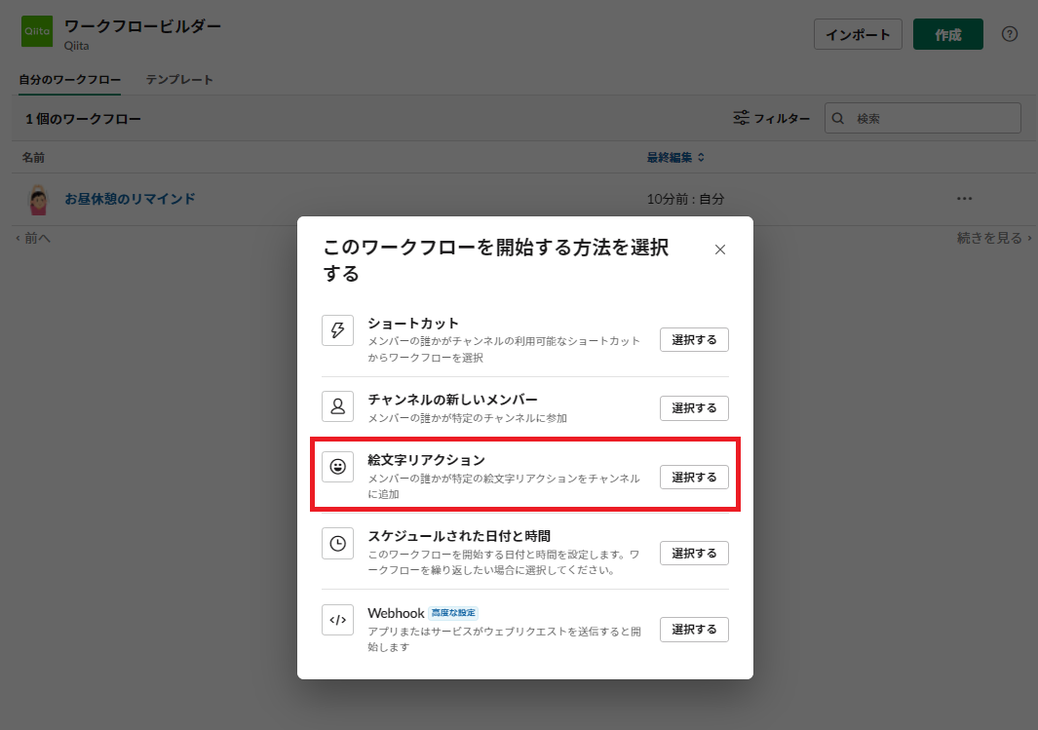Click the clock icon for scheduled date
This screenshot has width=1038, height=730.
(337, 545)
